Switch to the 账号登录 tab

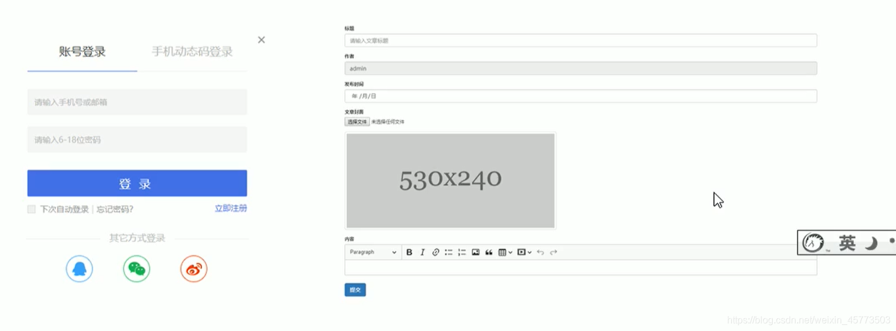click(x=82, y=52)
